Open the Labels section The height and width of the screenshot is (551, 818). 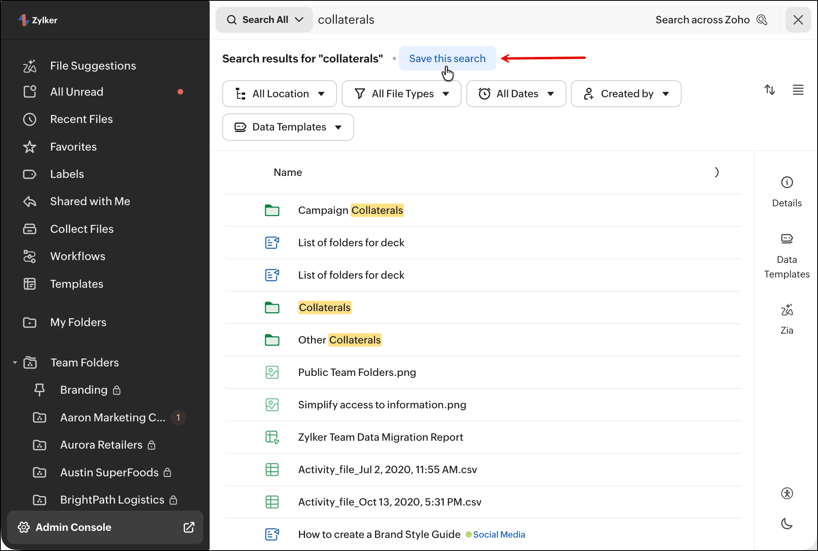[67, 174]
